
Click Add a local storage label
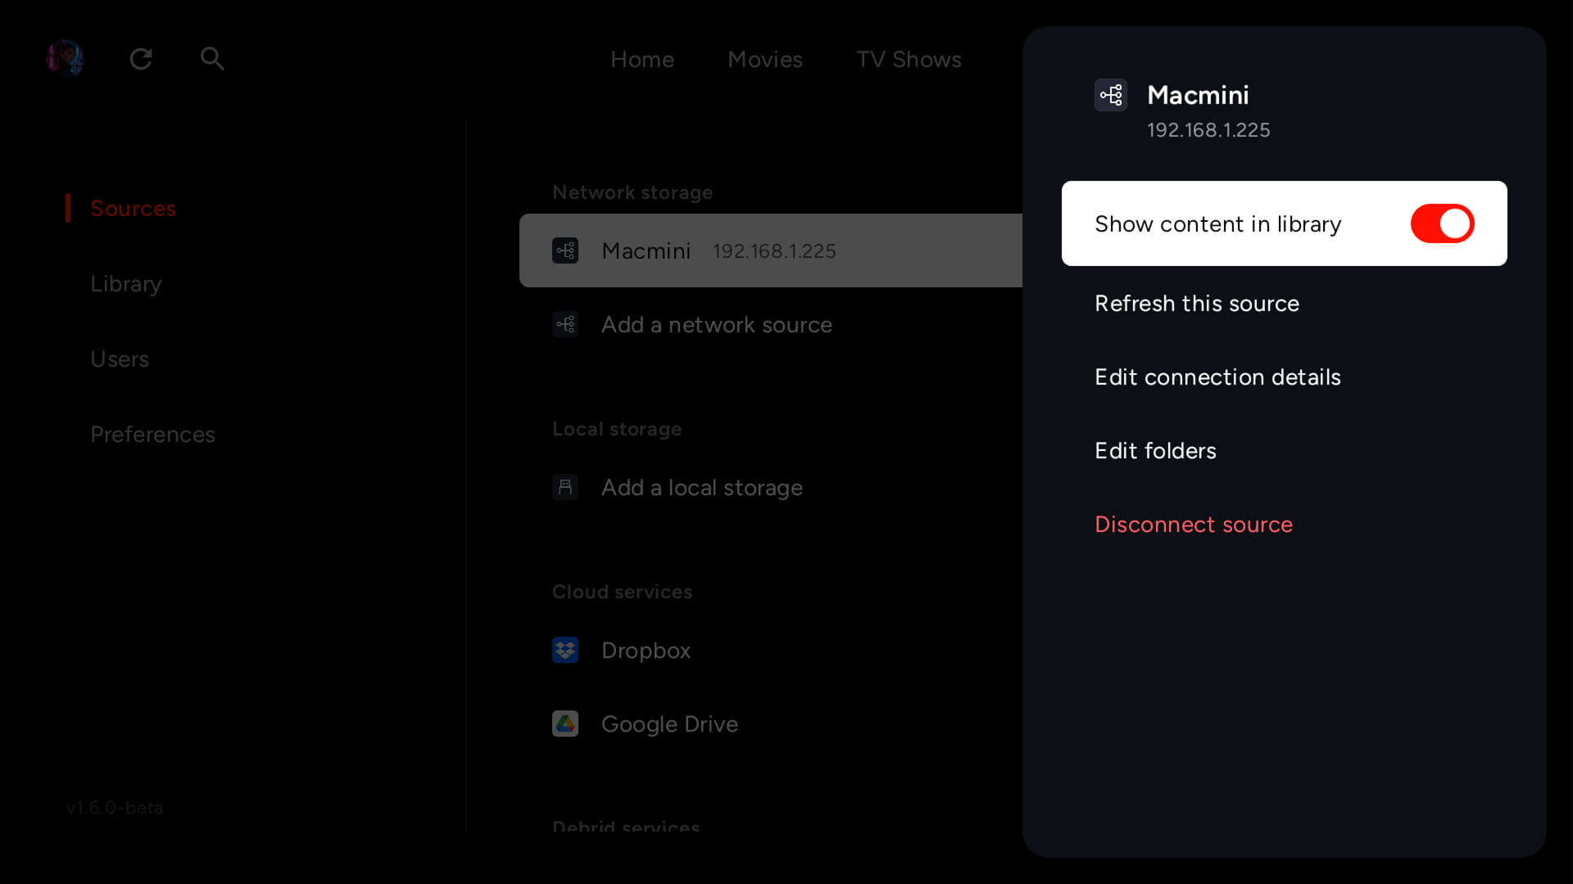[702, 487]
